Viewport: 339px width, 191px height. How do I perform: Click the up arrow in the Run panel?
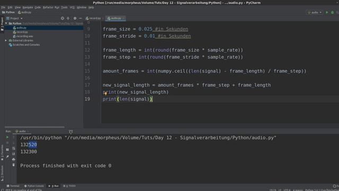tap(14, 137)
